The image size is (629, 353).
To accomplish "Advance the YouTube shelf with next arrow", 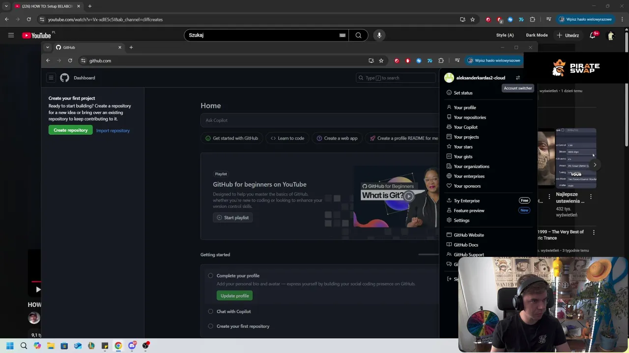I will tap(595, 165).
